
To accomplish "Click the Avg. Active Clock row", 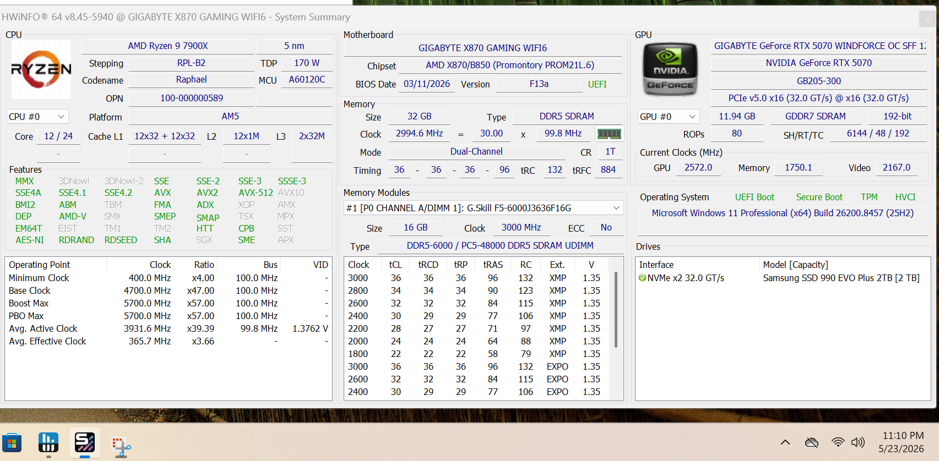I will click(169, 328).
